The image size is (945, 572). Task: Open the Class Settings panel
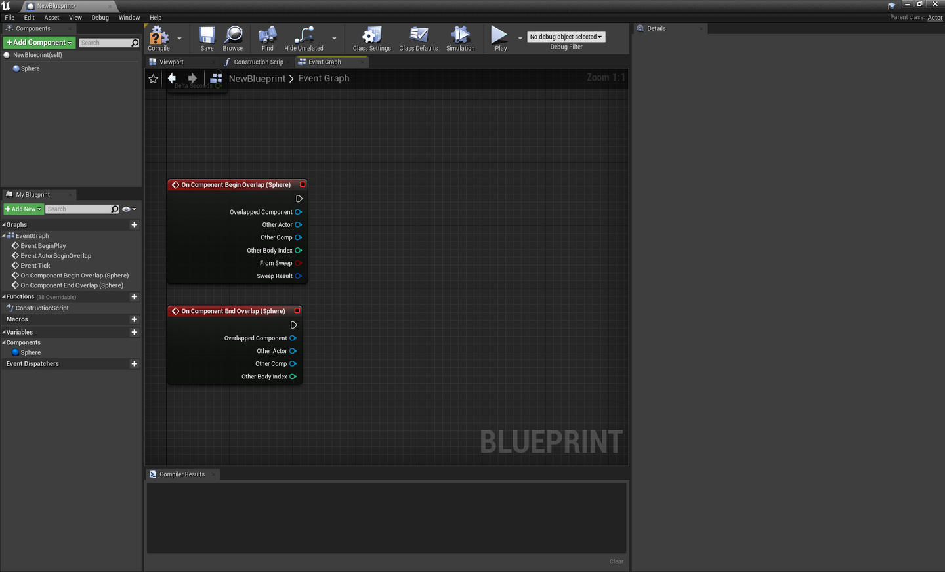point(371,38)
